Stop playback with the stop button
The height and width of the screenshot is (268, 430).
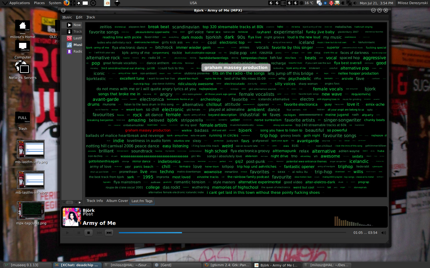pos(89,233)
